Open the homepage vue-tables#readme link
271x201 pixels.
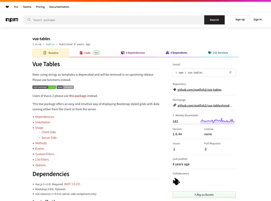pos(205,106)
